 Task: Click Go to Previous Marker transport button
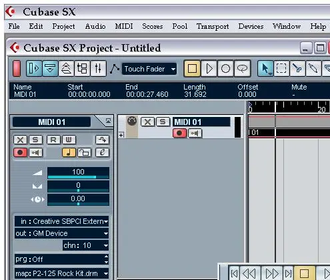click(x=234, y=273)
